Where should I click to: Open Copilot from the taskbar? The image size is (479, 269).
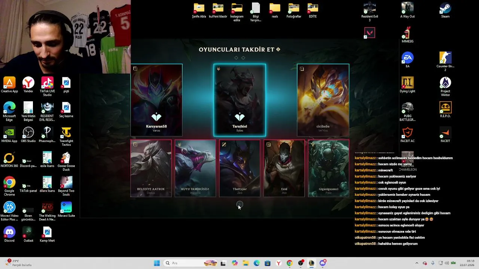click(x=235, y=263)
